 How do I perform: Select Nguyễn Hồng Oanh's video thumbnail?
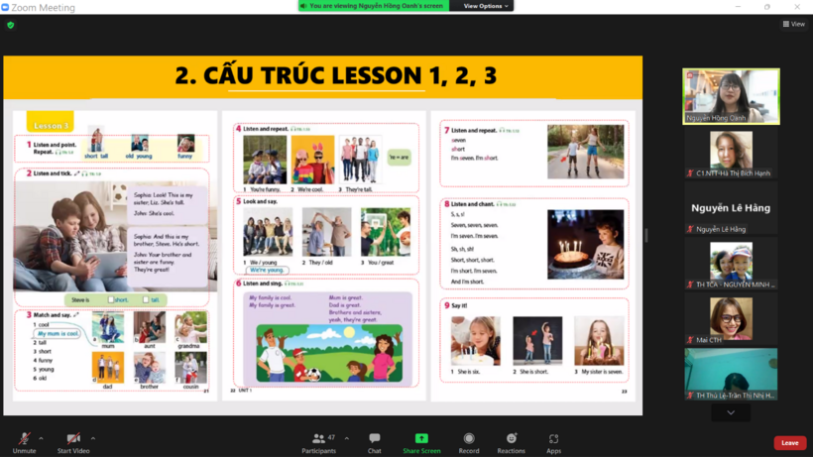[731, 95]
